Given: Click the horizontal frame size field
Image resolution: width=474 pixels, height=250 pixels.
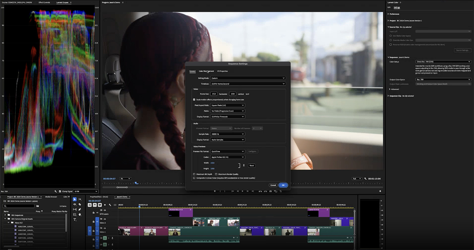Looking at the screenshot, I should tap(214, 94).
